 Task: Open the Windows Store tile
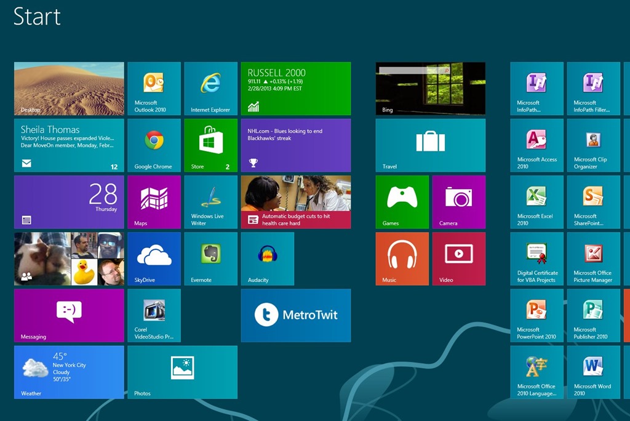[210, 145]
